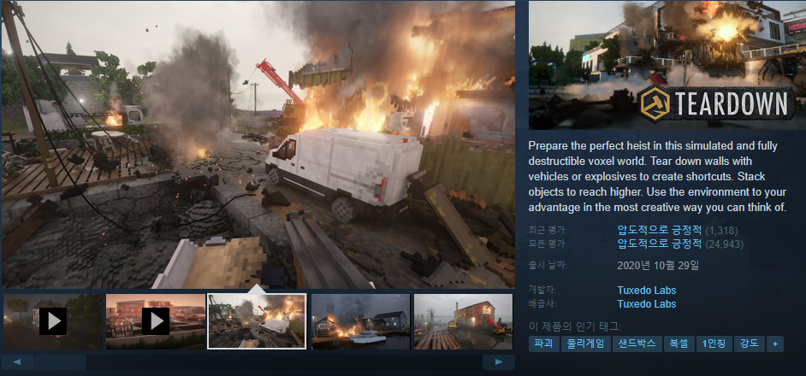
Task: Select the 샌드박스 tag
Action: point(637,344)
